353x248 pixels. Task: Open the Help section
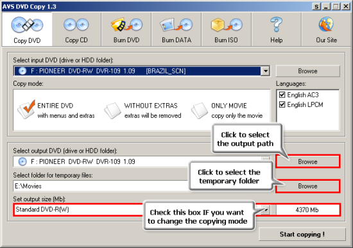(x=276, y=29)
